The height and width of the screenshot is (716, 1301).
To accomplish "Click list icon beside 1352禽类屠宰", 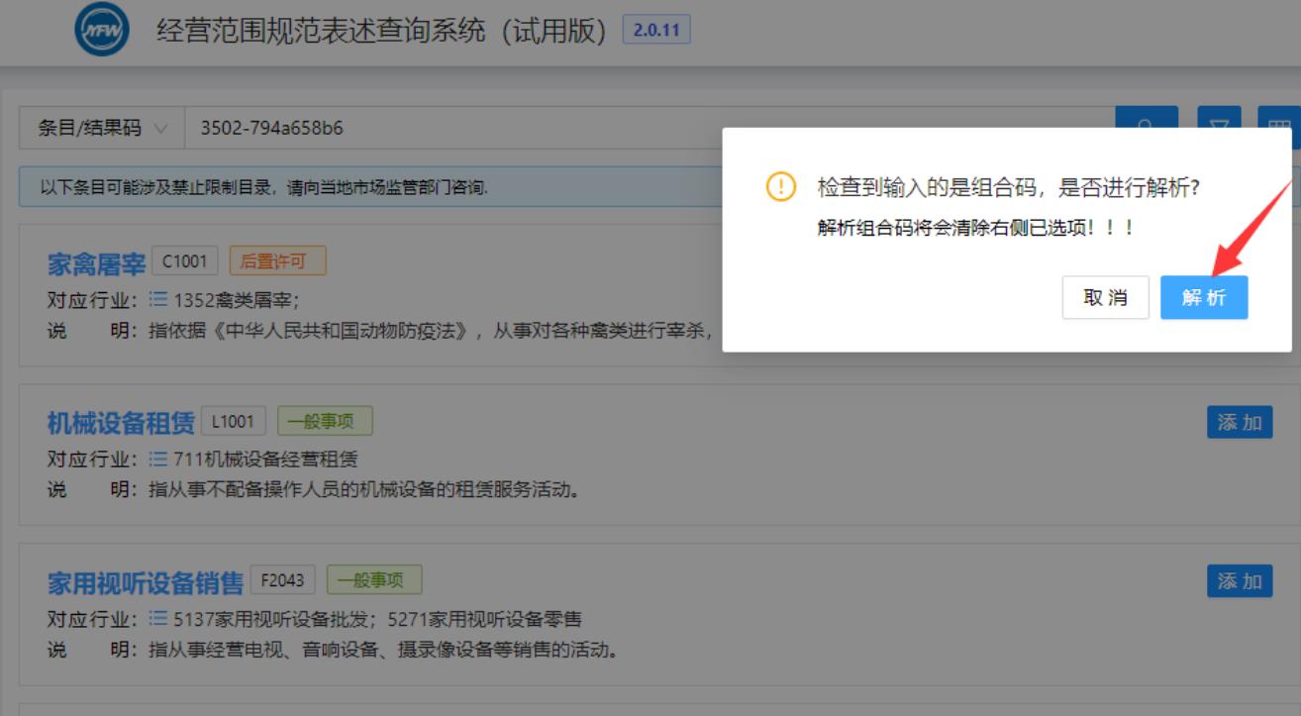I will click(x=158, y=299).
